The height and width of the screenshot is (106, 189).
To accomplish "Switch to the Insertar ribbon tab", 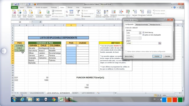I will [x=30, y=7].
